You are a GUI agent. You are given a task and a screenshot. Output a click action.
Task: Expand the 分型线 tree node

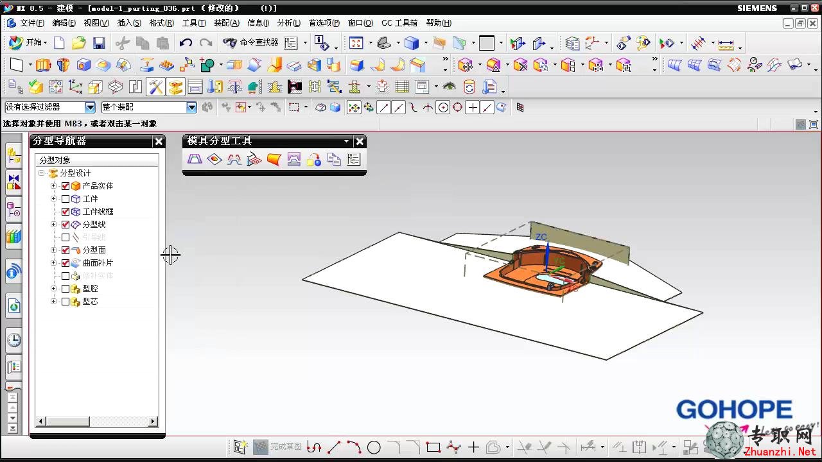tap(54, 225)
